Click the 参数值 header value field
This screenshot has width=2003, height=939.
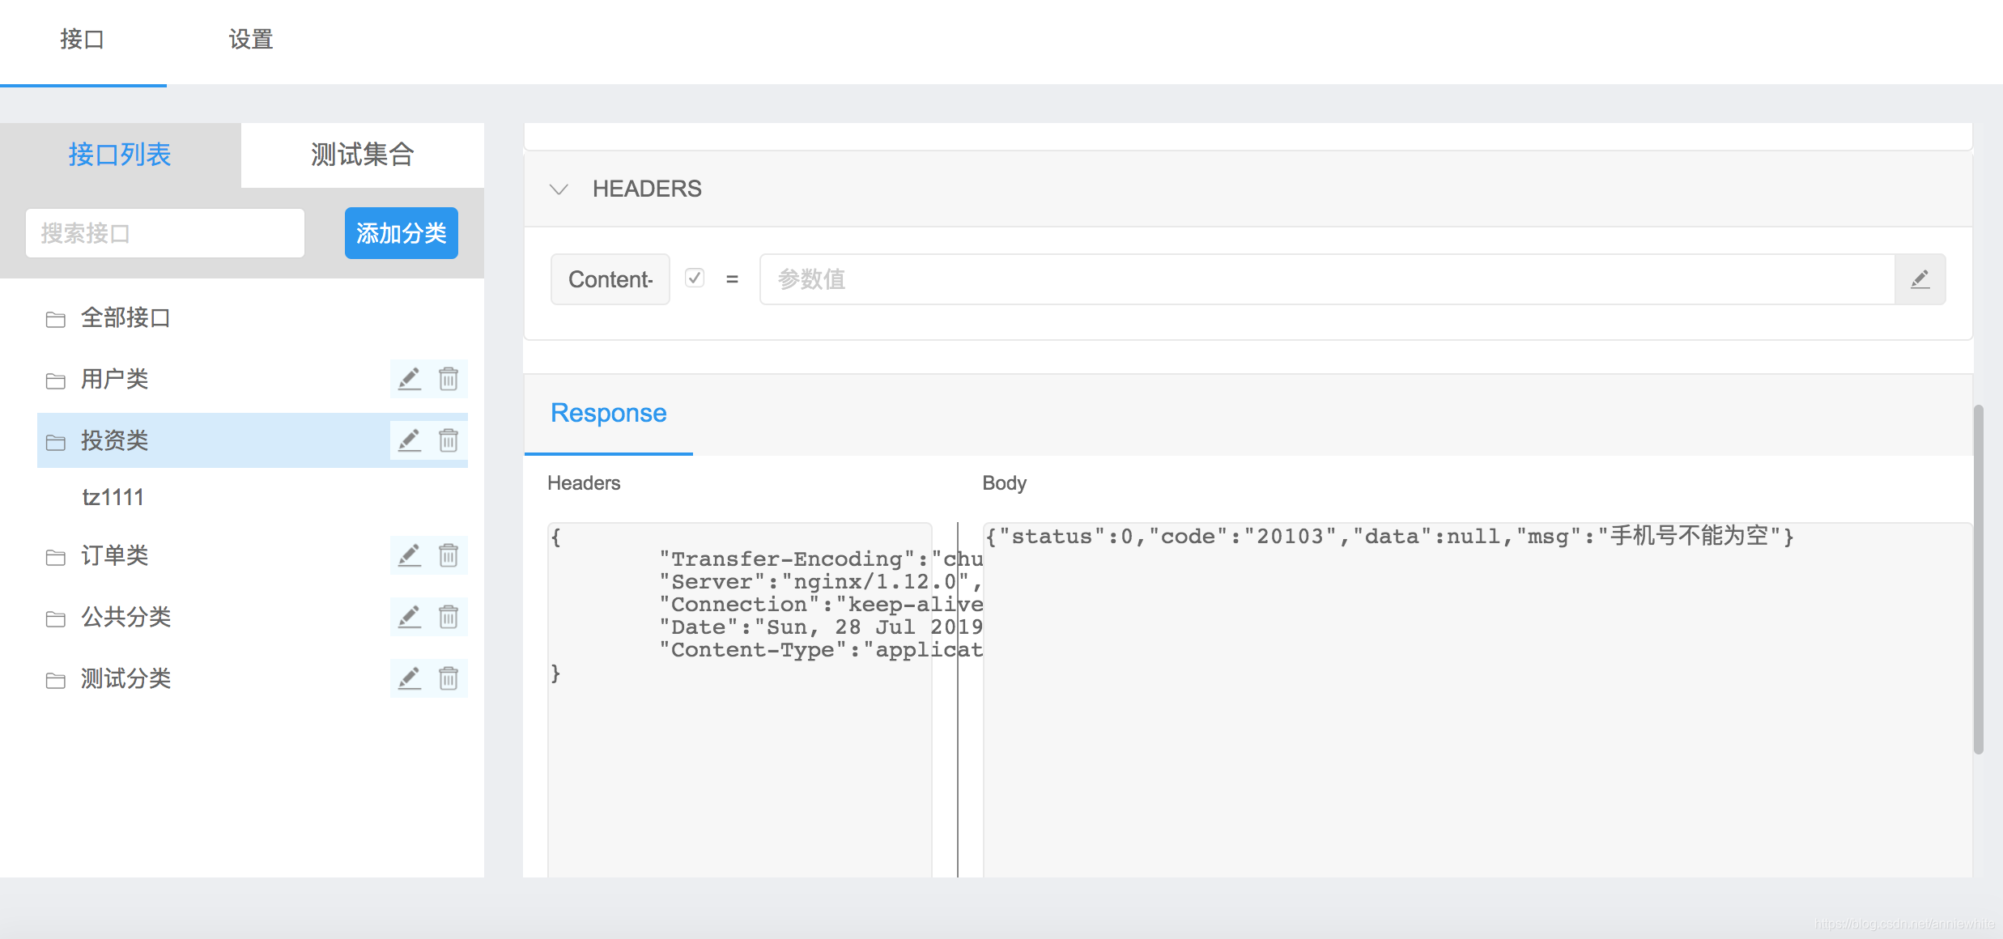1328,279
